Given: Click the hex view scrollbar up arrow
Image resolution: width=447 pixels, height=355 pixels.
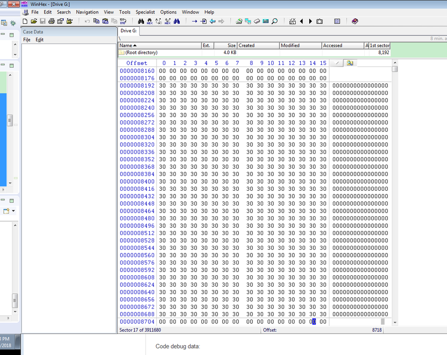Looking at the screenshot, I should click(x=395, y=62).
